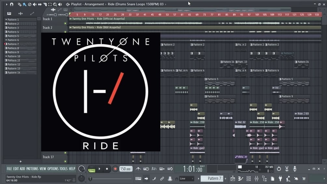Click the red Record button

coord(115,169)
